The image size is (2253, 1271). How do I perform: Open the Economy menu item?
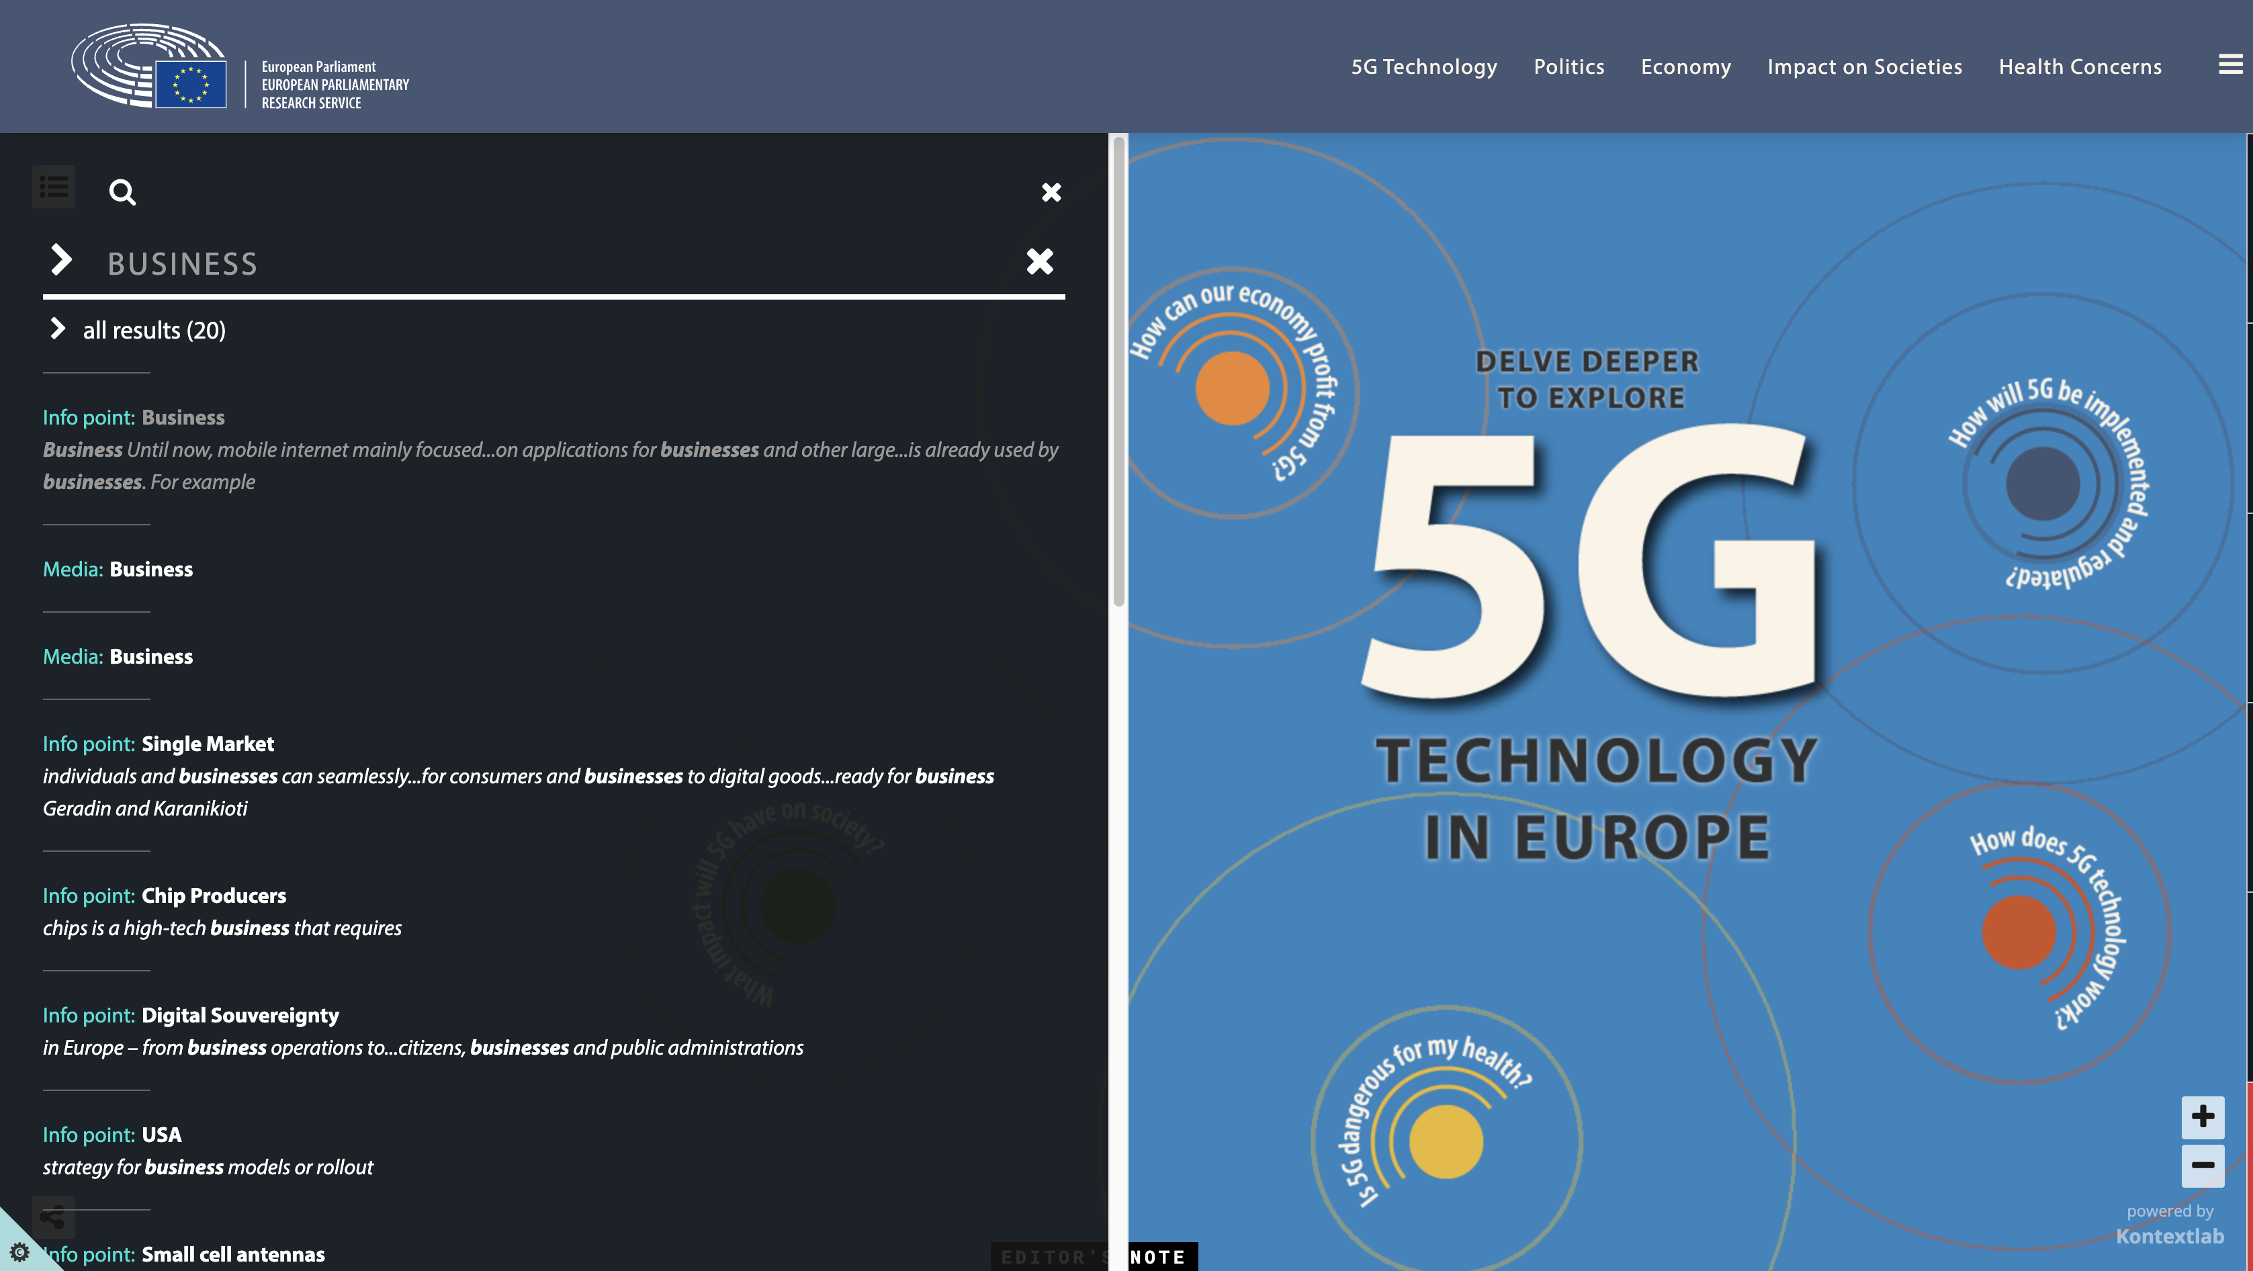1685,67
